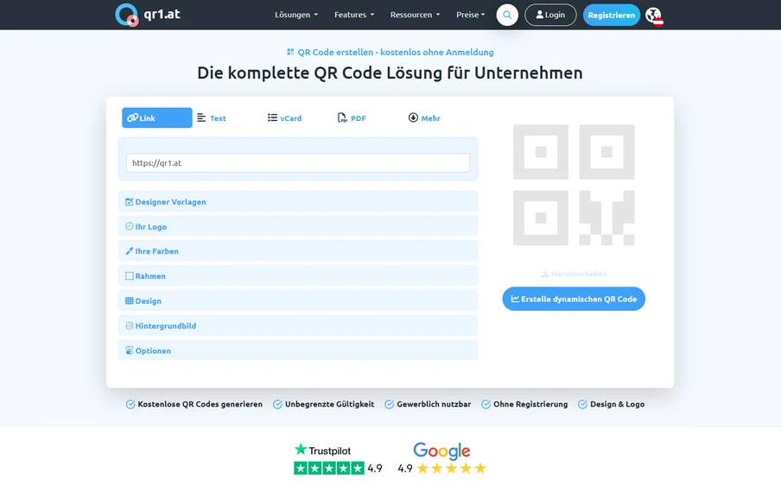781x493 pixels.
Task: Click the Ihr Logo checkmark circle icon
Action: point(129,226)
